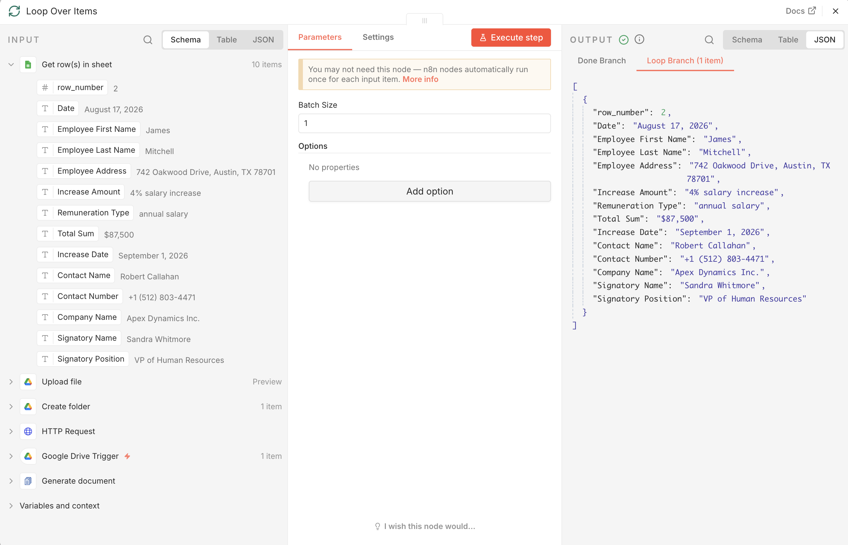Viewport: 848px width, 545px height.
Task: Click the text type icon beside Date
Action: [45, 108]
